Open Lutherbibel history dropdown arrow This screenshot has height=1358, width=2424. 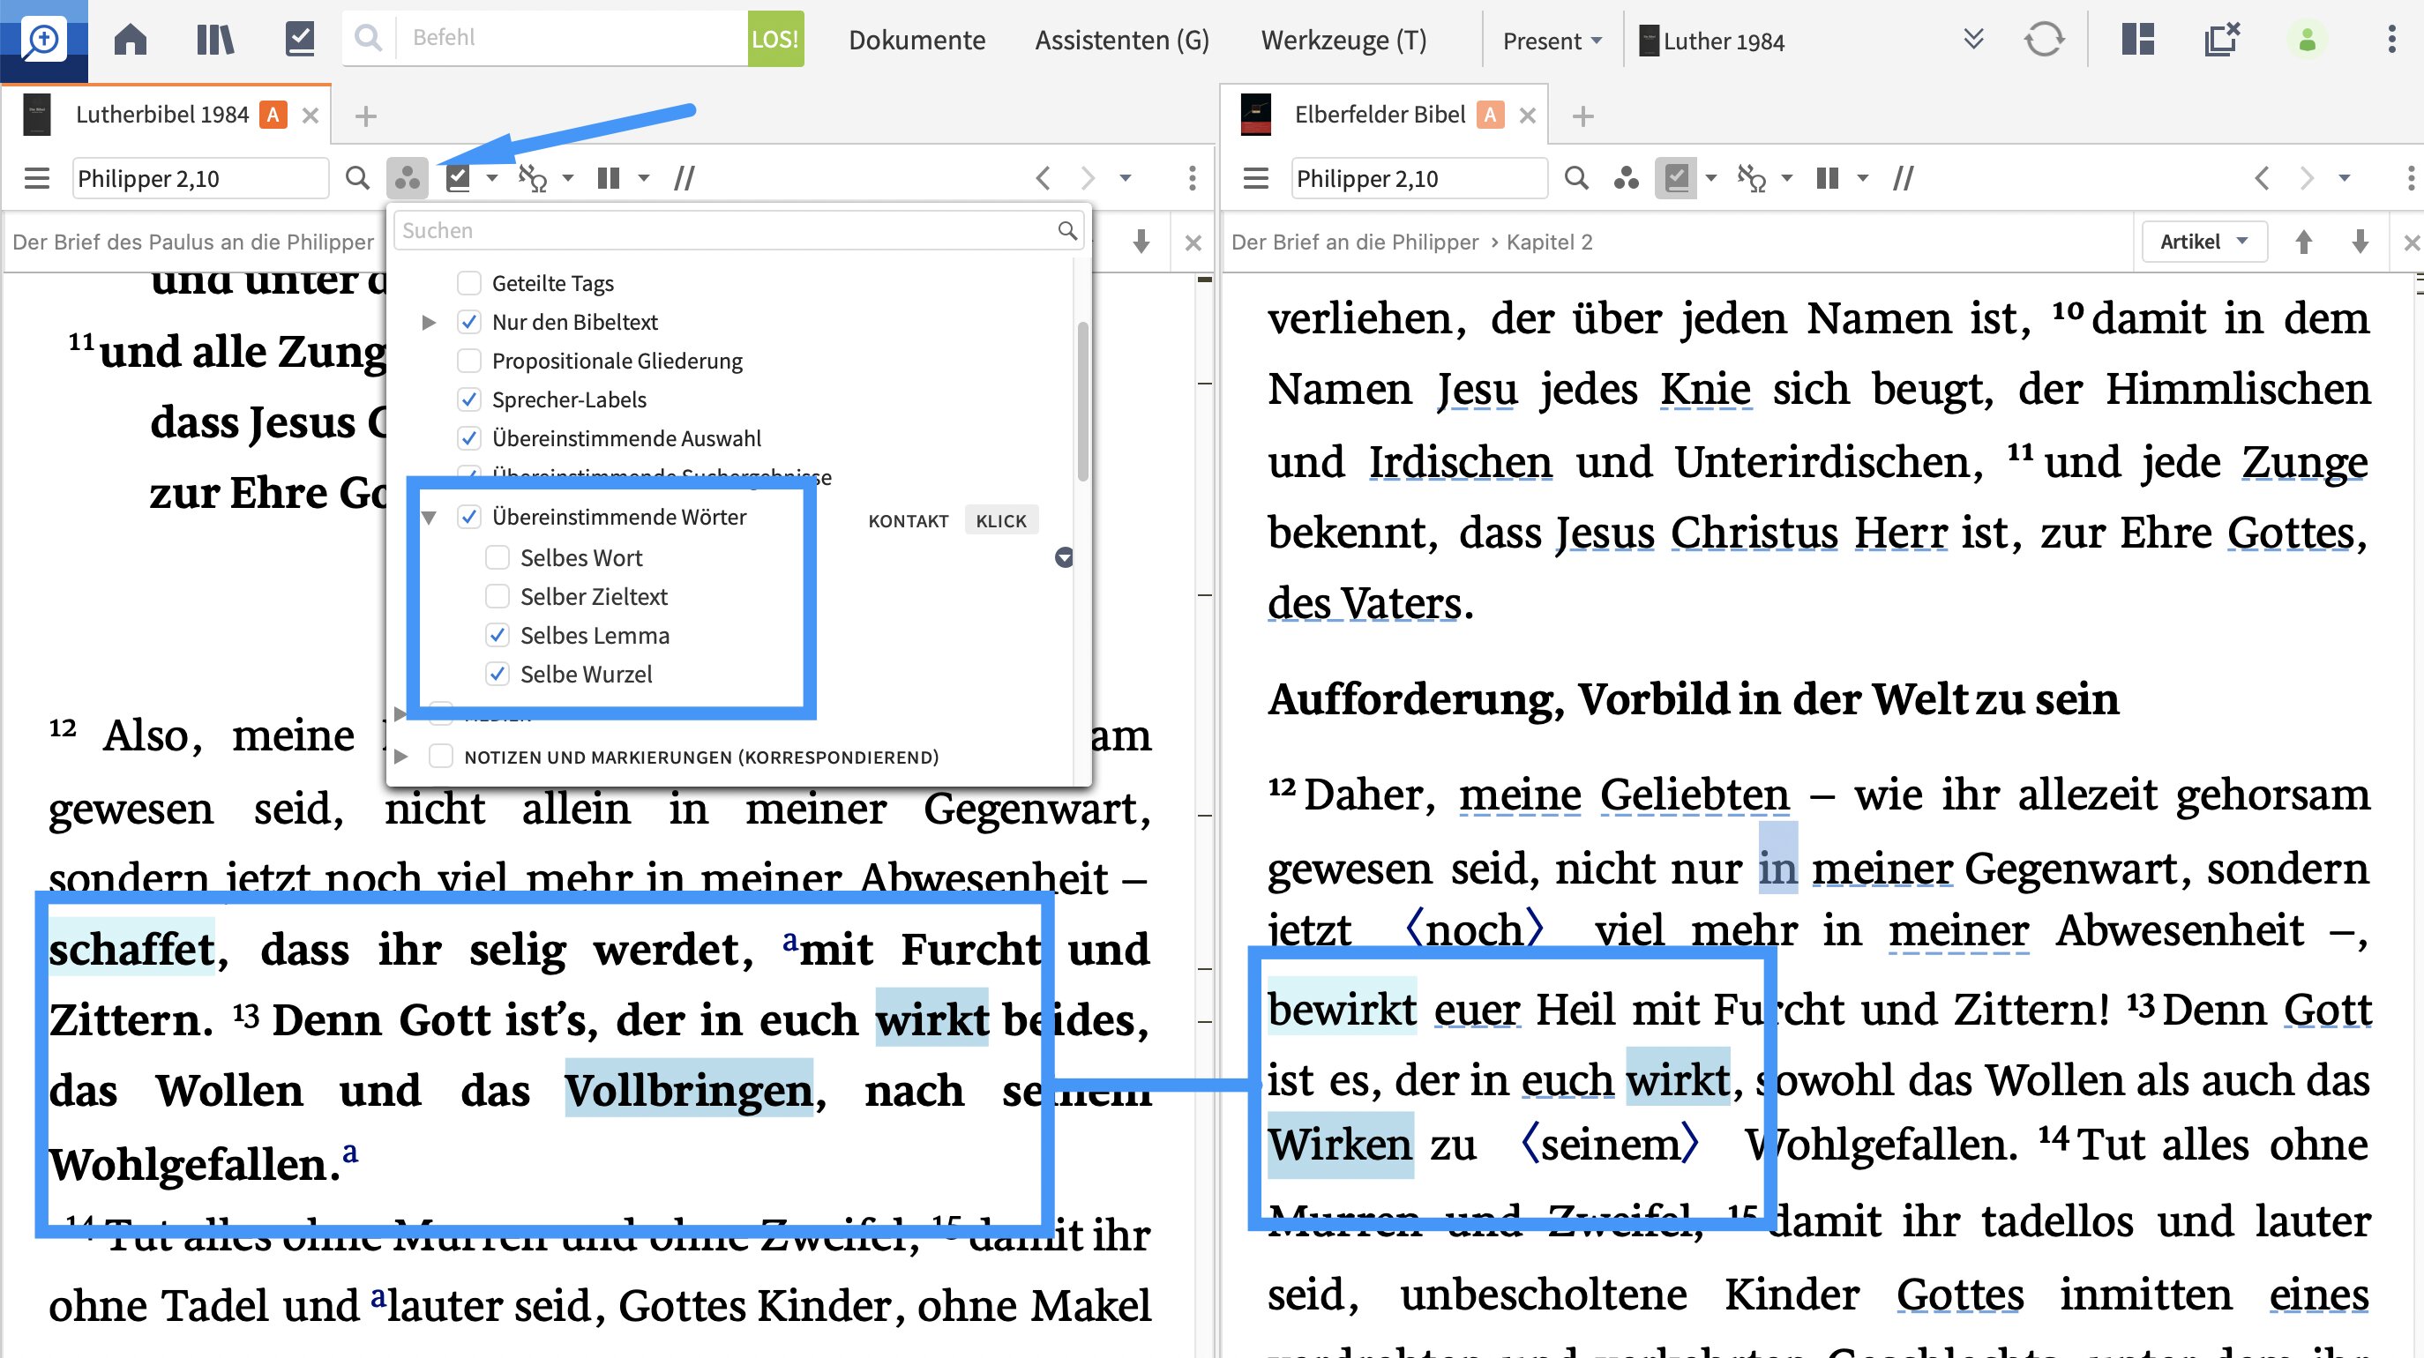pos(1125,178)
